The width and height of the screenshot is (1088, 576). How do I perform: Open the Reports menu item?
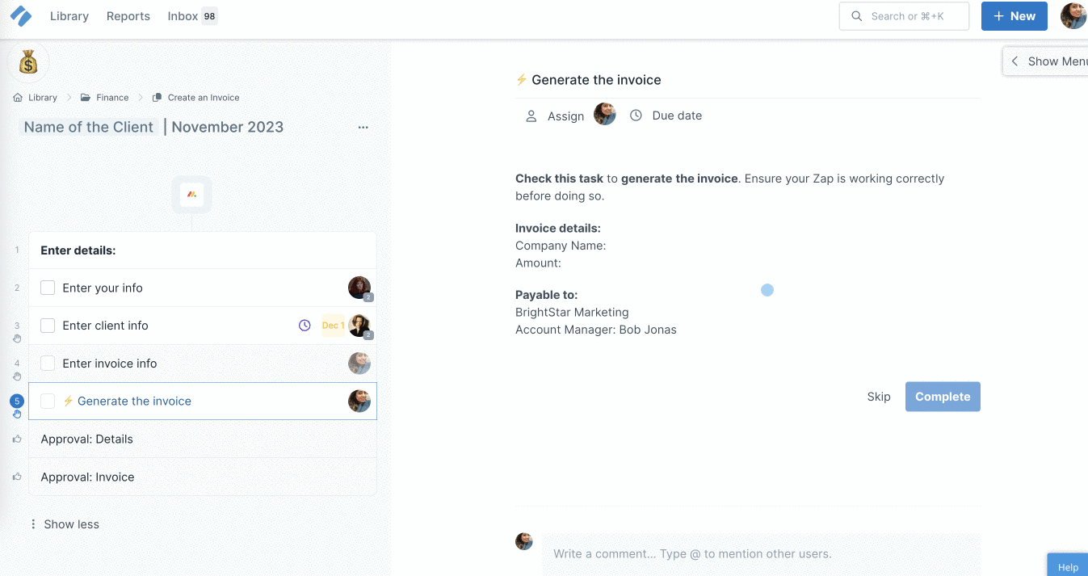[x=128, y=16]
